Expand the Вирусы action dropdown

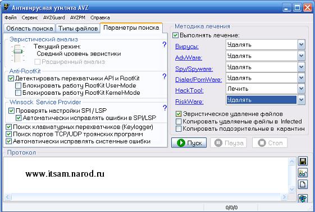coord(301,44)
